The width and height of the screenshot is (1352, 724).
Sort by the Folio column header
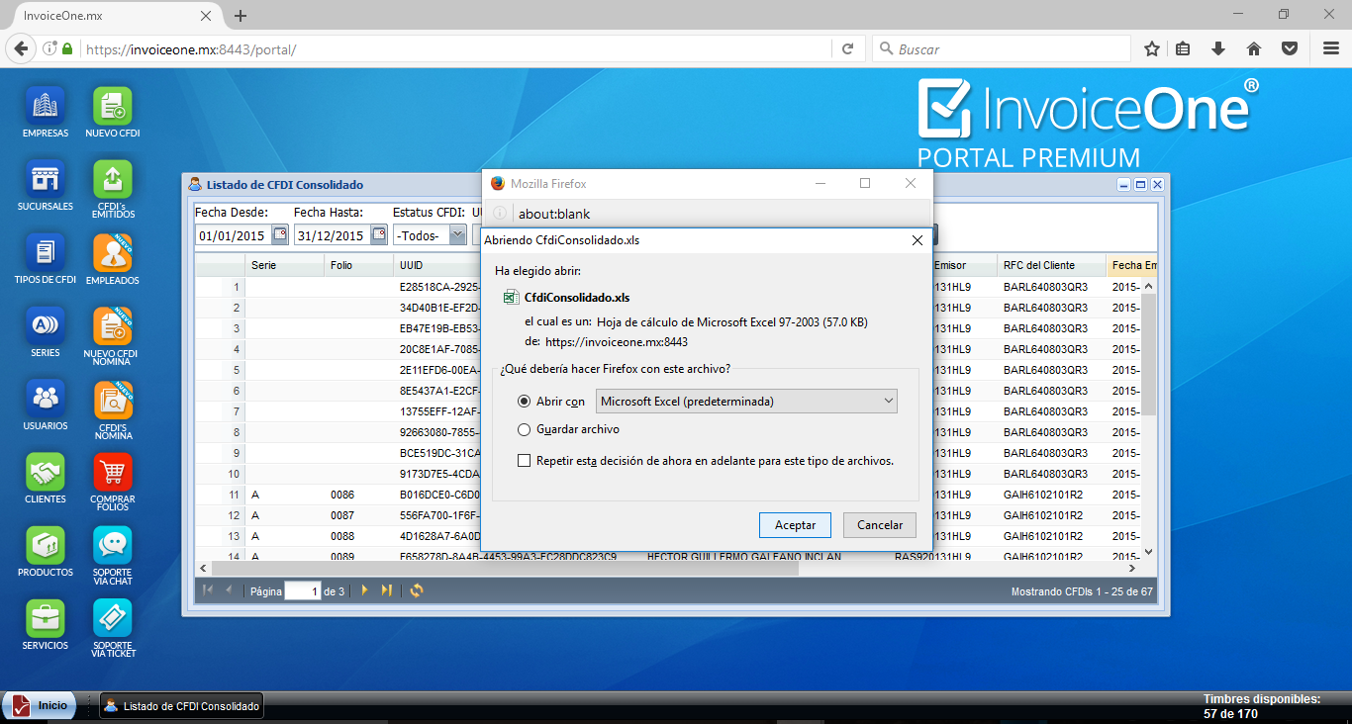pyautogui.click(x=359, y=265)
